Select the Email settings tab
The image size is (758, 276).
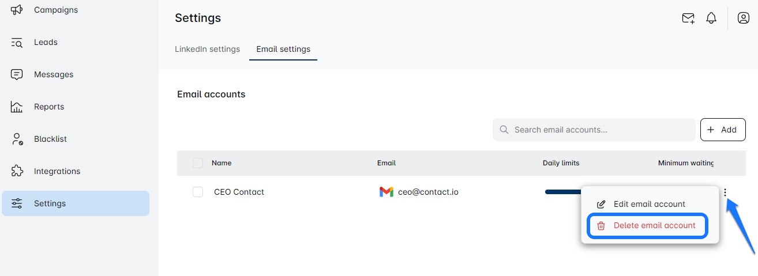pos(283,49)
